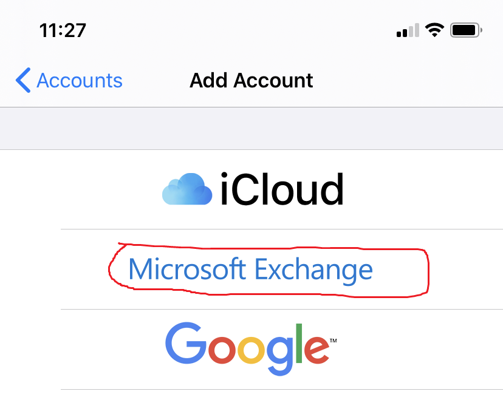Tap the 11:27 clock in status bar
The image size is (503, 394).
[63, 30]
